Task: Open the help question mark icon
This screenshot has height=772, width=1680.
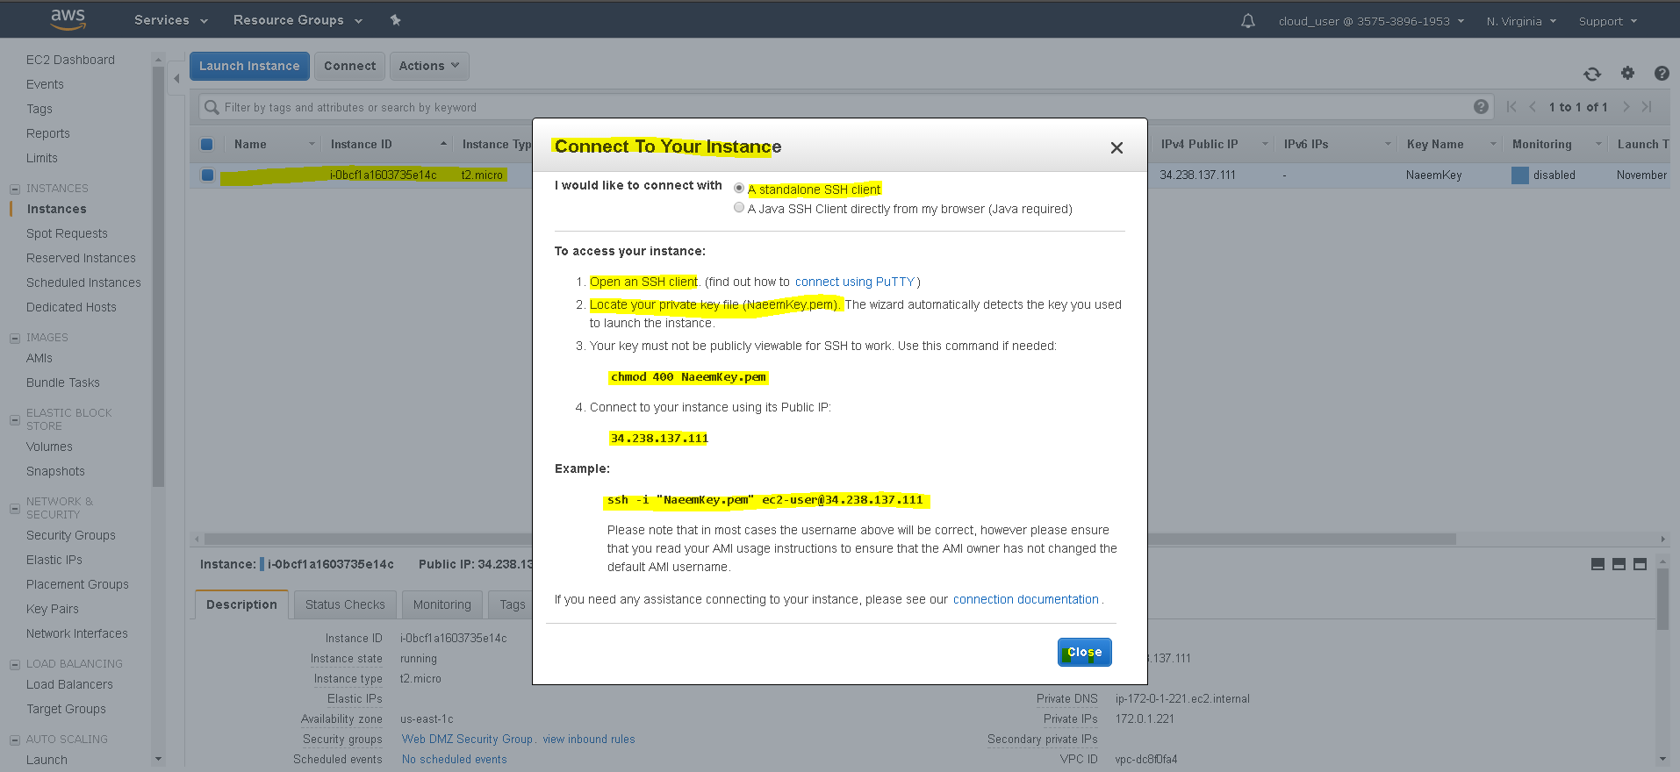Action: tap(1662, 74)
